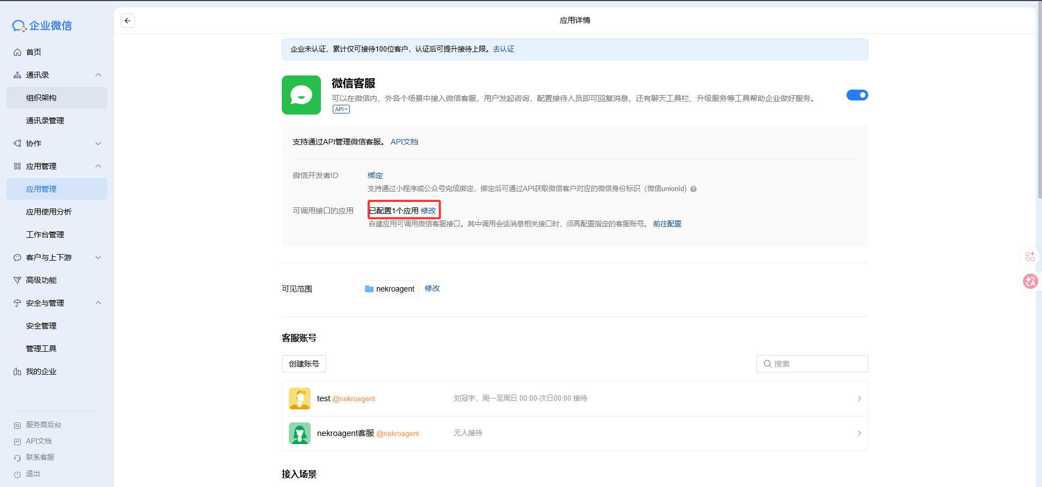Click the test account avatar icon
Viewport: 1042px width, 487px height.
click(x=299, y=399)
